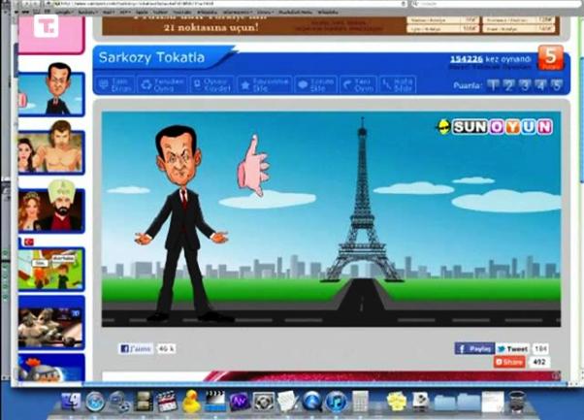This screenshot has height=420, width=584.
Task: Click the red Share button
Action: [x=509, y=362]
